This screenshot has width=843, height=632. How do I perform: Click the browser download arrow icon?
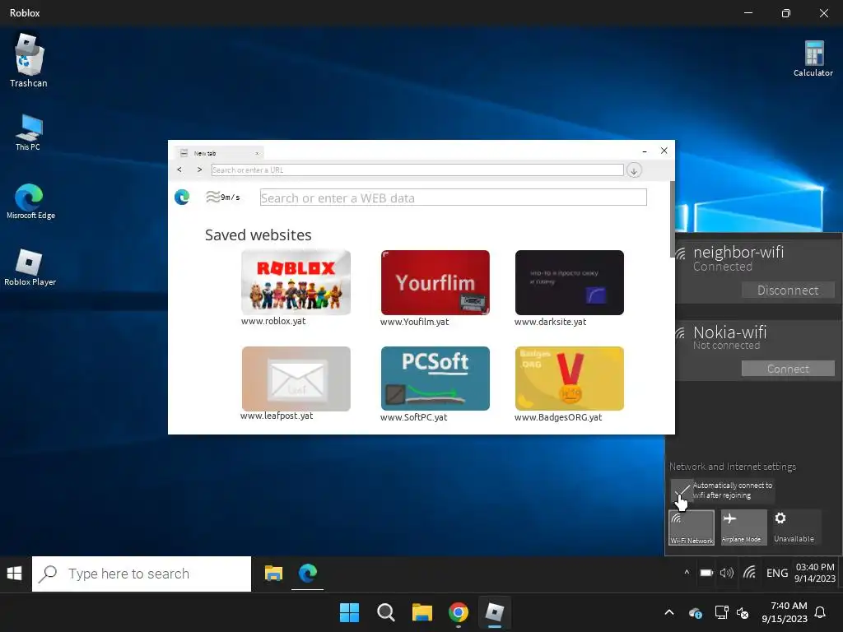[634, 170]
